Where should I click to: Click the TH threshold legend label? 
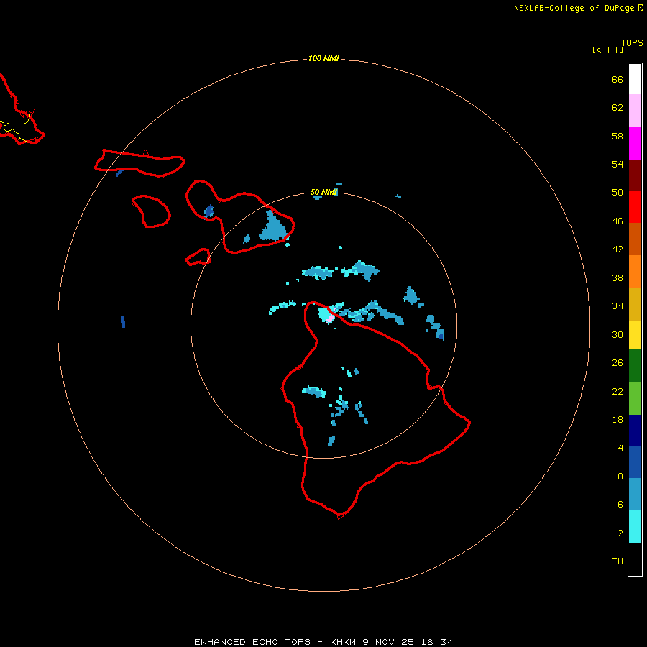coord(618,561)
